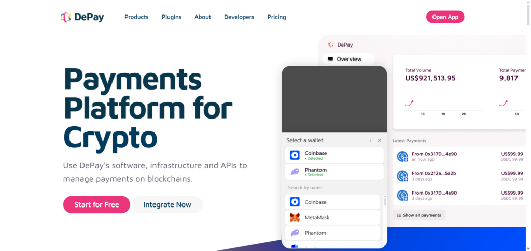531x251 pixels.
Task: Select the detected Coinbase wallet icon
Action: (295, 155)
